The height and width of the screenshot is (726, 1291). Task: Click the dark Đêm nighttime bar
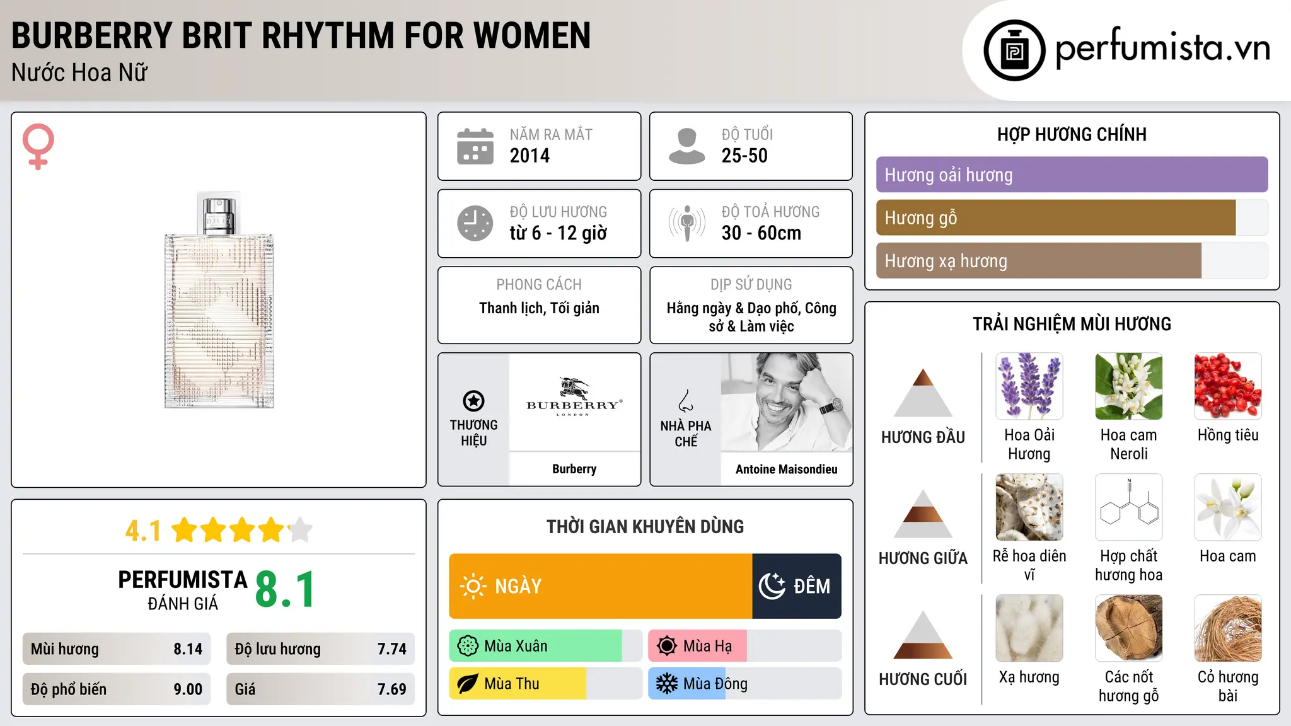click(x=797, y=586)
